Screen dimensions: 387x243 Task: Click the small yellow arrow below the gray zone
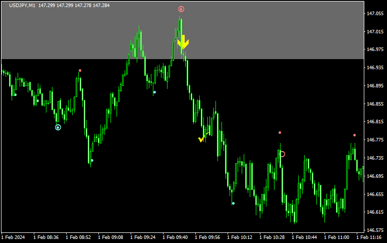click(x=201, y=139)
